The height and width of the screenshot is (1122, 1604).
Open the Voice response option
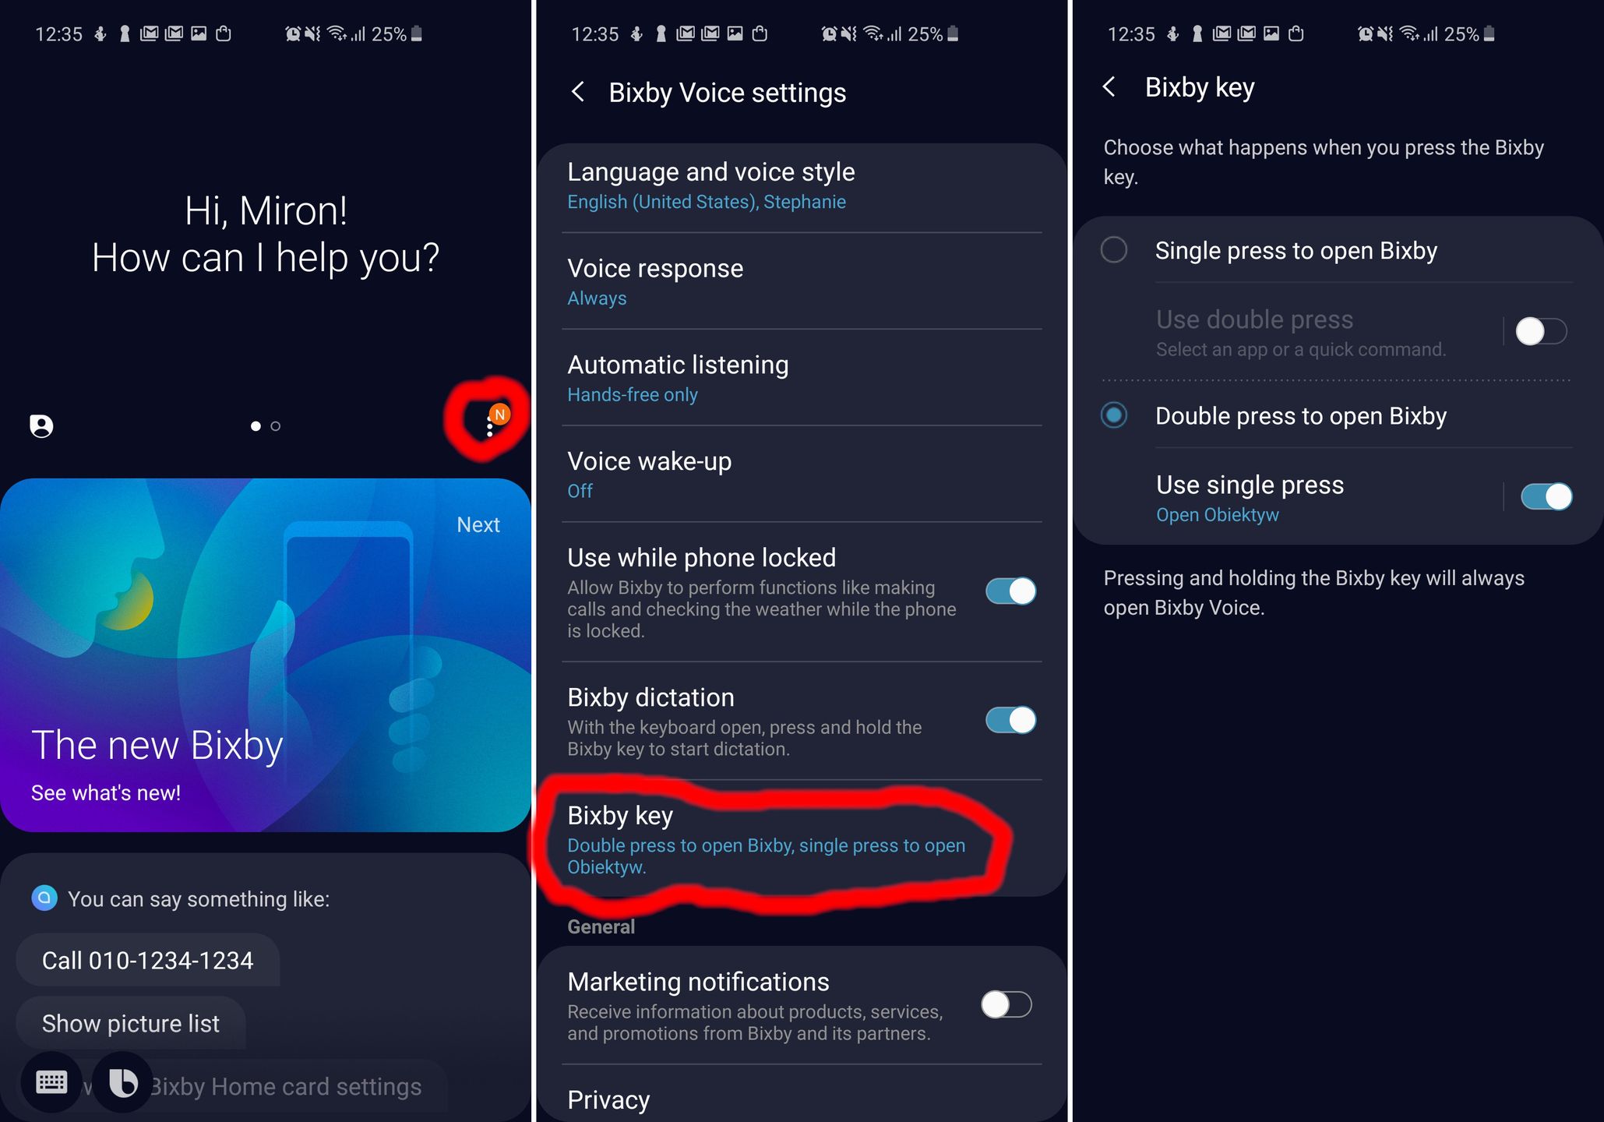pyautogui.click(x=802, y=282)
